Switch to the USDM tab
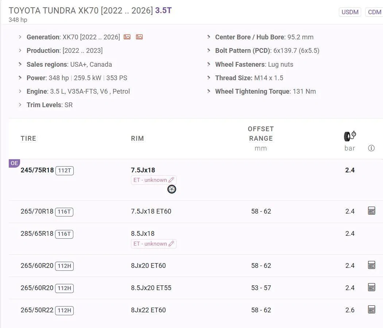The height and width of the screenshot is (328, 383). pos(350,12)
